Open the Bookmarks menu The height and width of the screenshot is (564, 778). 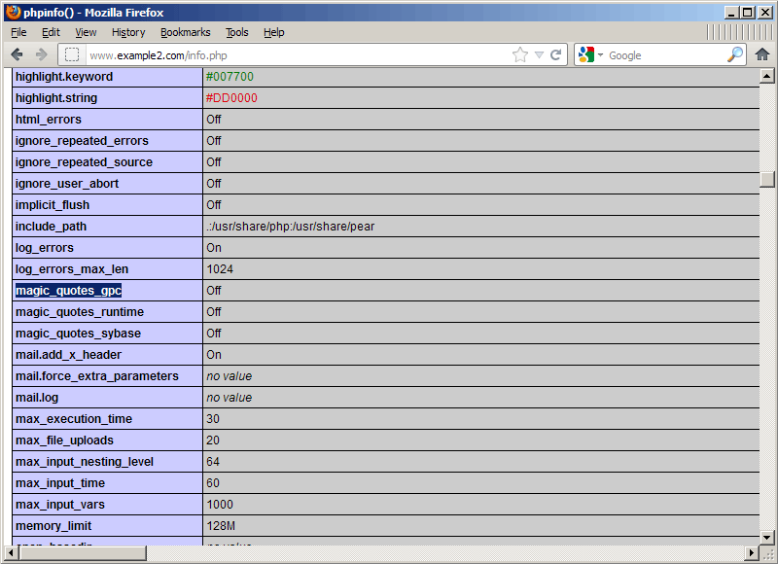click(186, 32)
